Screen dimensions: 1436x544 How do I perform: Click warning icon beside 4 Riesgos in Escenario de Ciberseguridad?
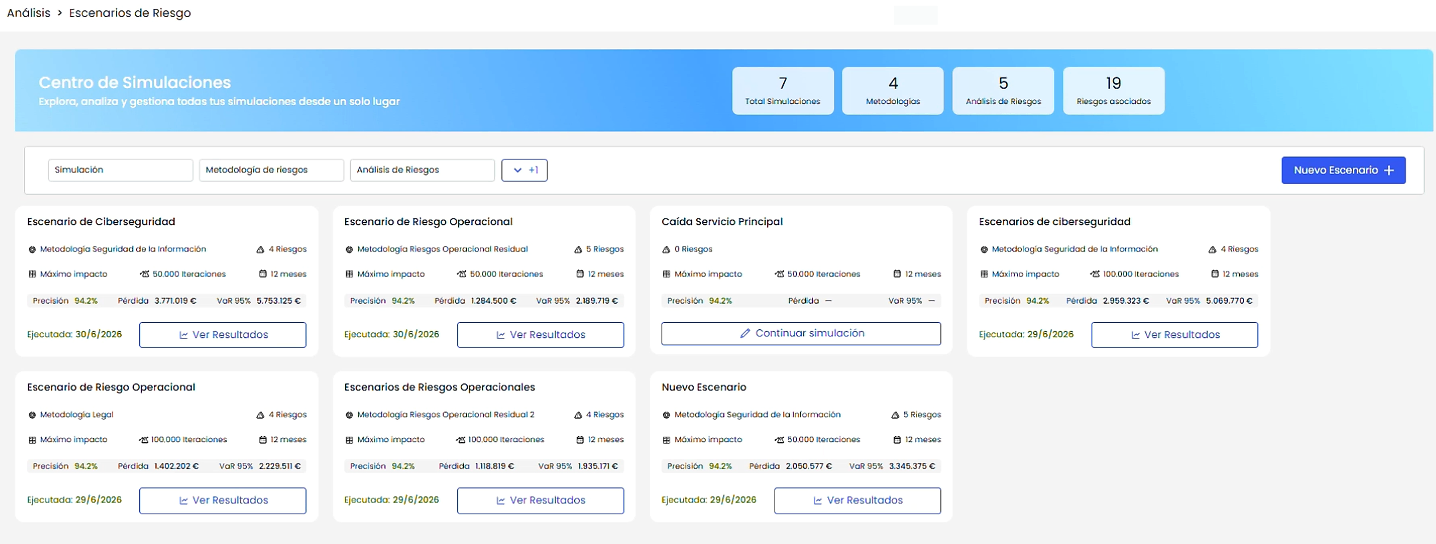(x=260, y=249)
